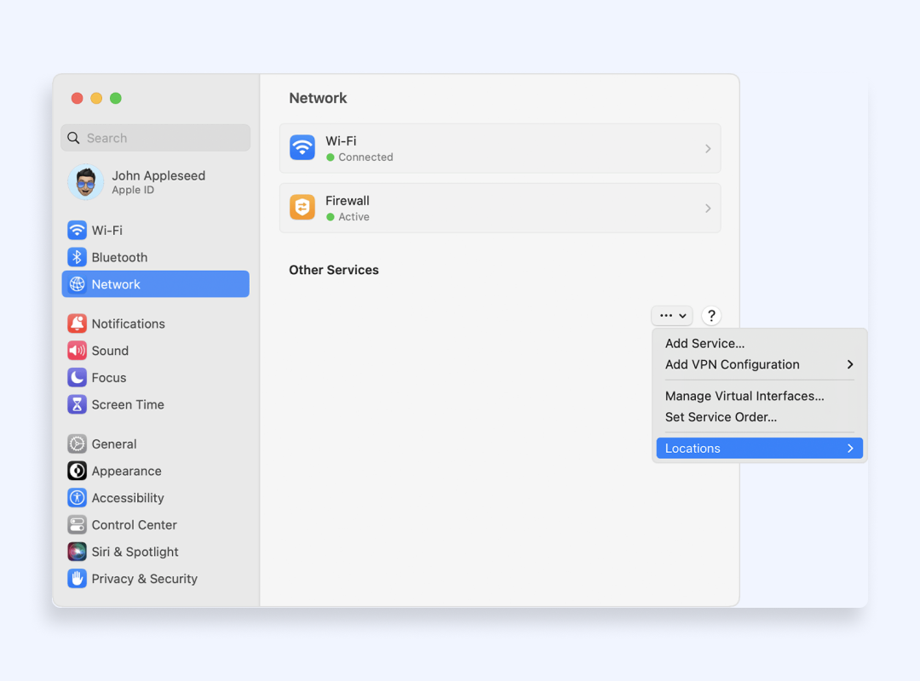The height and width of the screenshot is (681, 920).
Task: Choose Set Service Order… option
Action: point(721,417)
